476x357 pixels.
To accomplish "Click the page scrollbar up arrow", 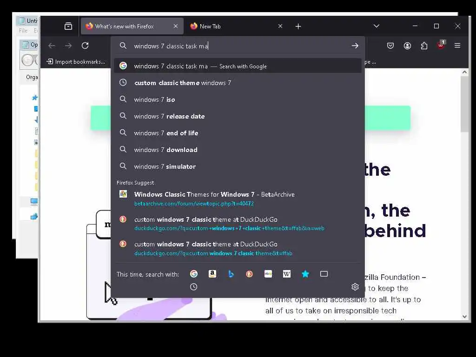I will [464, 72].
